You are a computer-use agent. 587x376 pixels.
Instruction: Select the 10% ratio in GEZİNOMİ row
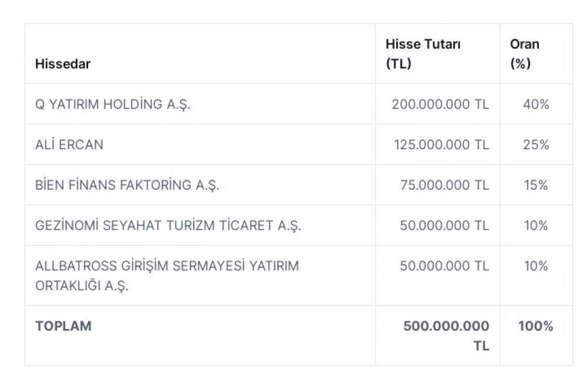coord(535,226)
